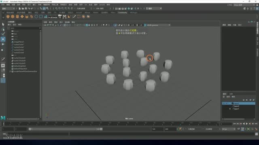Switch to the Scale tool

(x=2, y=50)
